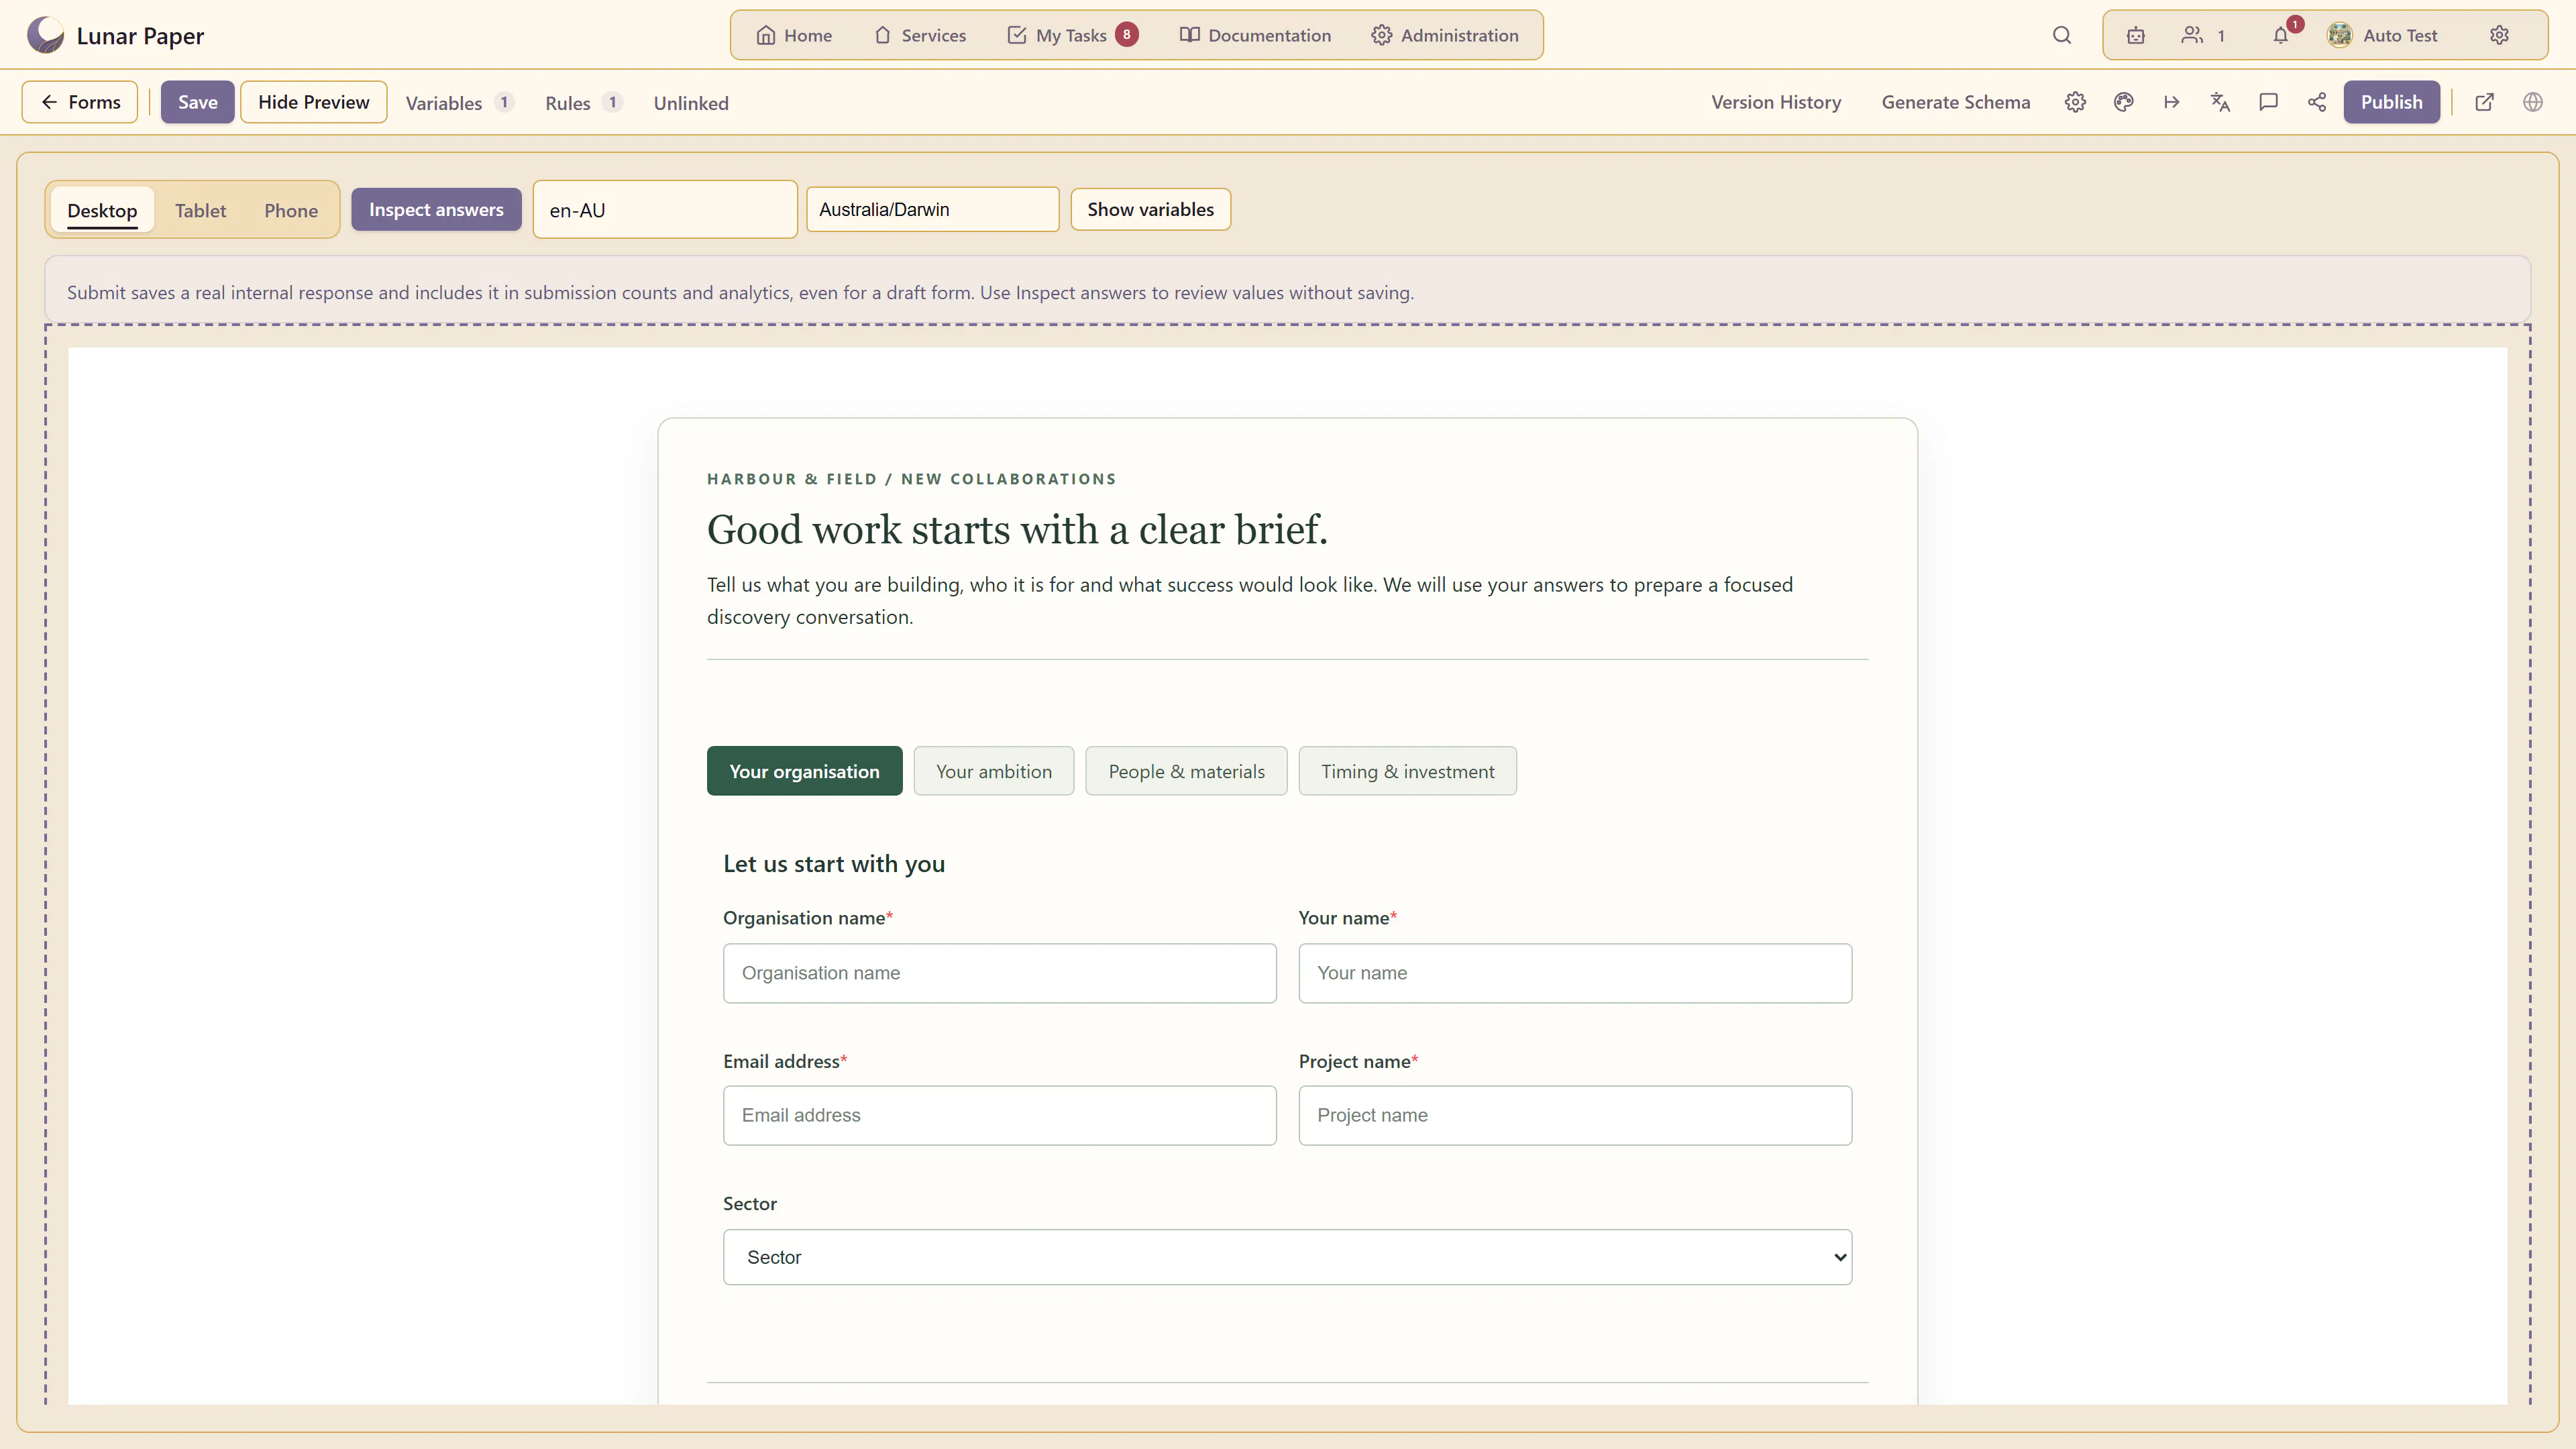Switch to Your ambition step
The width and height of the screenshot is (2576, 1449).
994,771
